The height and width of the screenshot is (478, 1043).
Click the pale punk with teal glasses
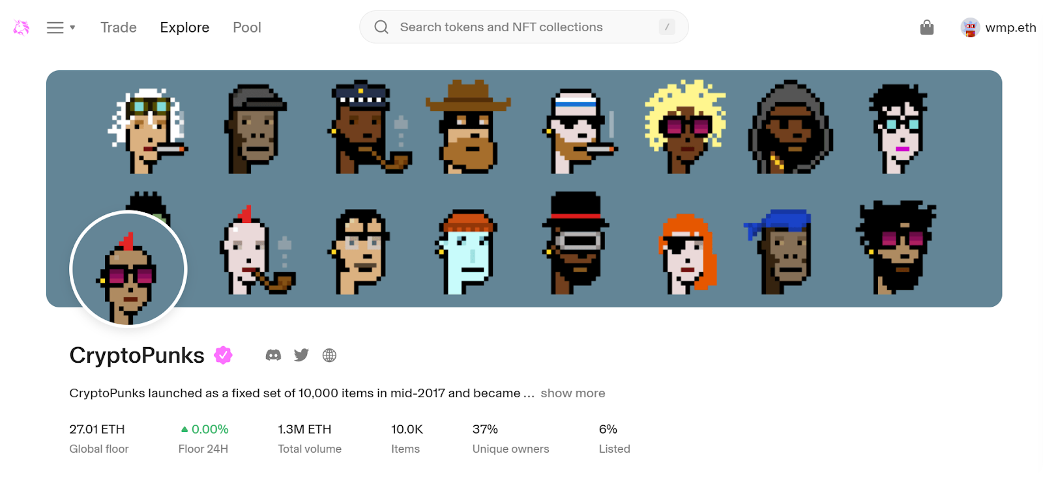[898, 129]
